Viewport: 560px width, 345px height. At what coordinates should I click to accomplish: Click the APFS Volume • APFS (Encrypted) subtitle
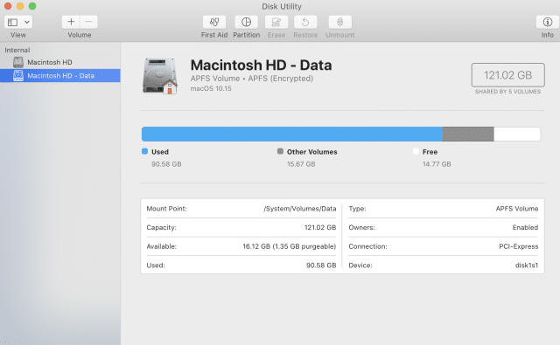(252, 79)
